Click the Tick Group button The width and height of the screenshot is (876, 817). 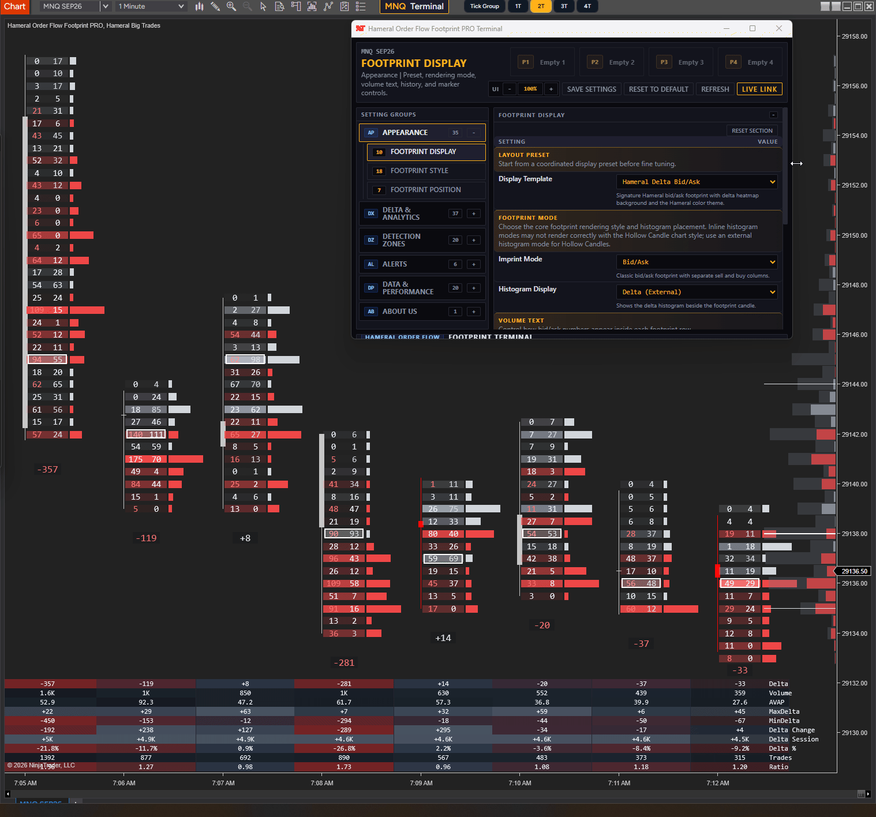point(484,6)
